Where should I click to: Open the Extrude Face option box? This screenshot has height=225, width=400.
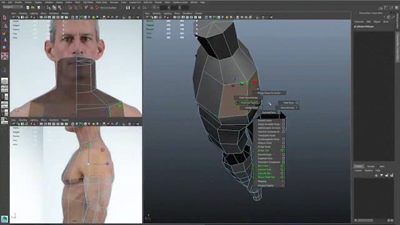[x=279, y=112]
